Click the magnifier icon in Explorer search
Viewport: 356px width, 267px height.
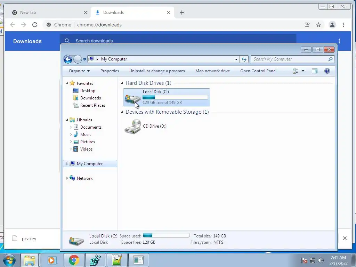coord(330,59)
